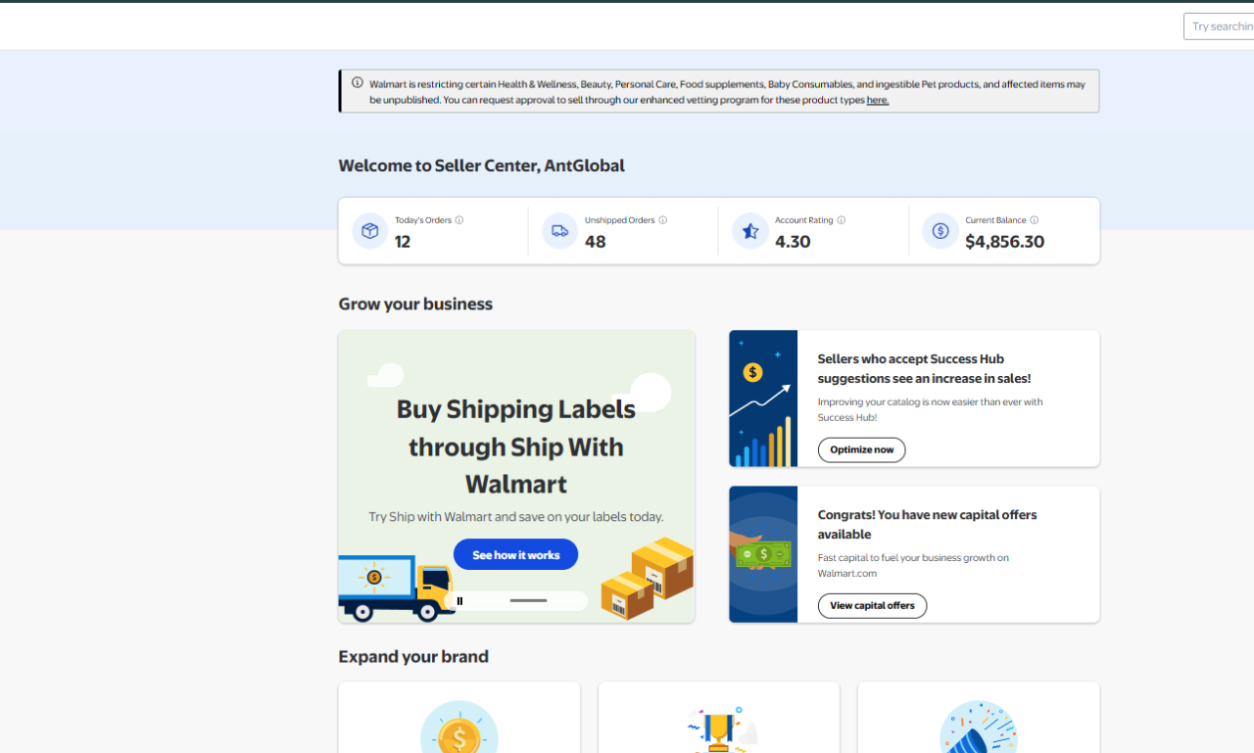Click the Account Rating value 4.30
Screen dimensions: 1254x753
click(793, 242)
